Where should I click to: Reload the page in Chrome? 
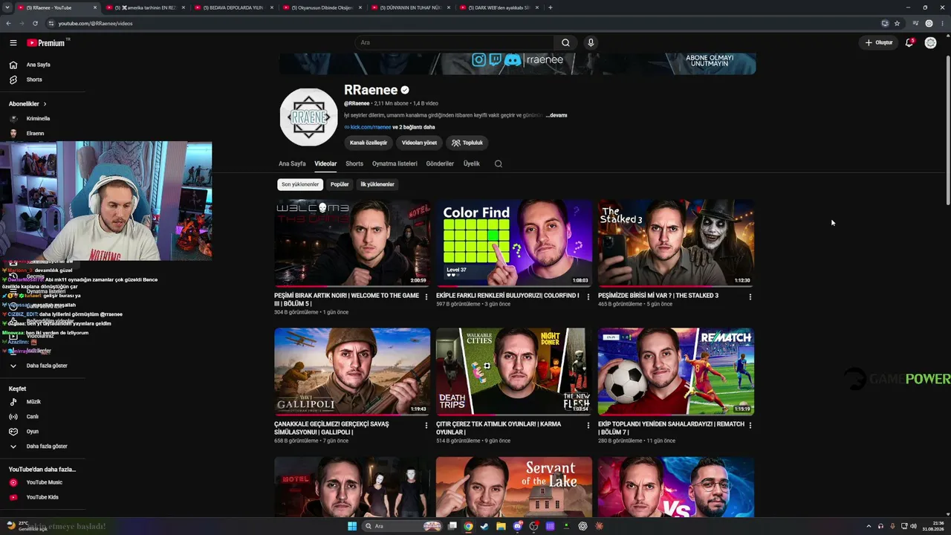35,23
